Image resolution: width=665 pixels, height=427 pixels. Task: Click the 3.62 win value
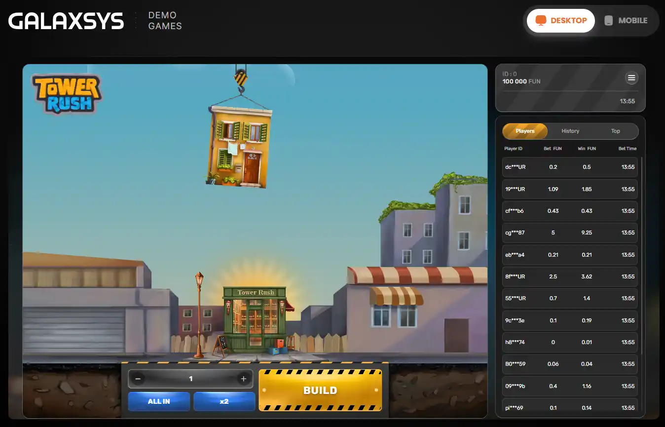[x=587, y=276]
